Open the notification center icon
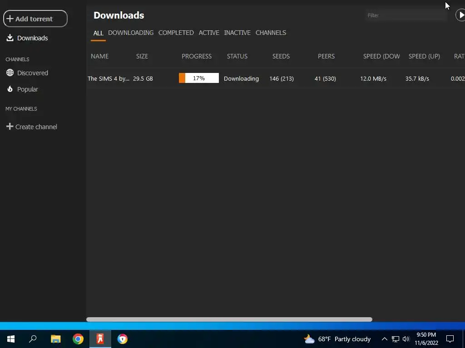465x348 pixels. 450,339
